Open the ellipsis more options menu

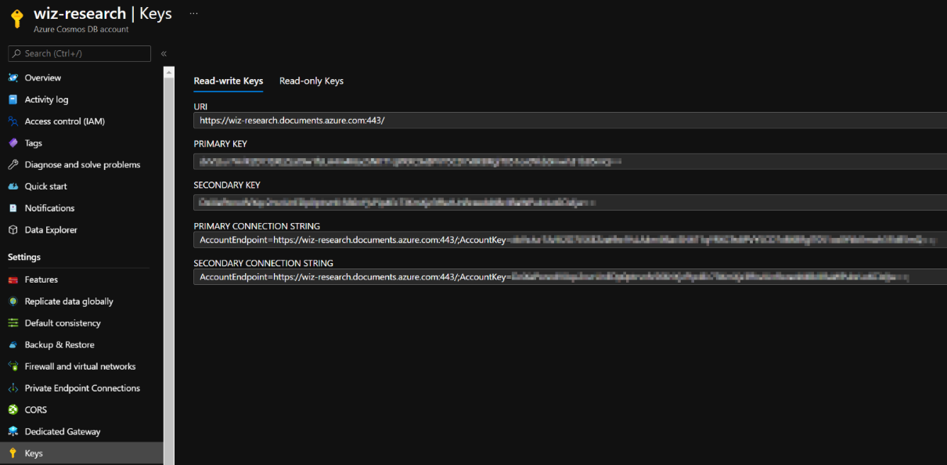(194, 13)
